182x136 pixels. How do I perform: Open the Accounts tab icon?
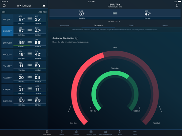[76, 132]
